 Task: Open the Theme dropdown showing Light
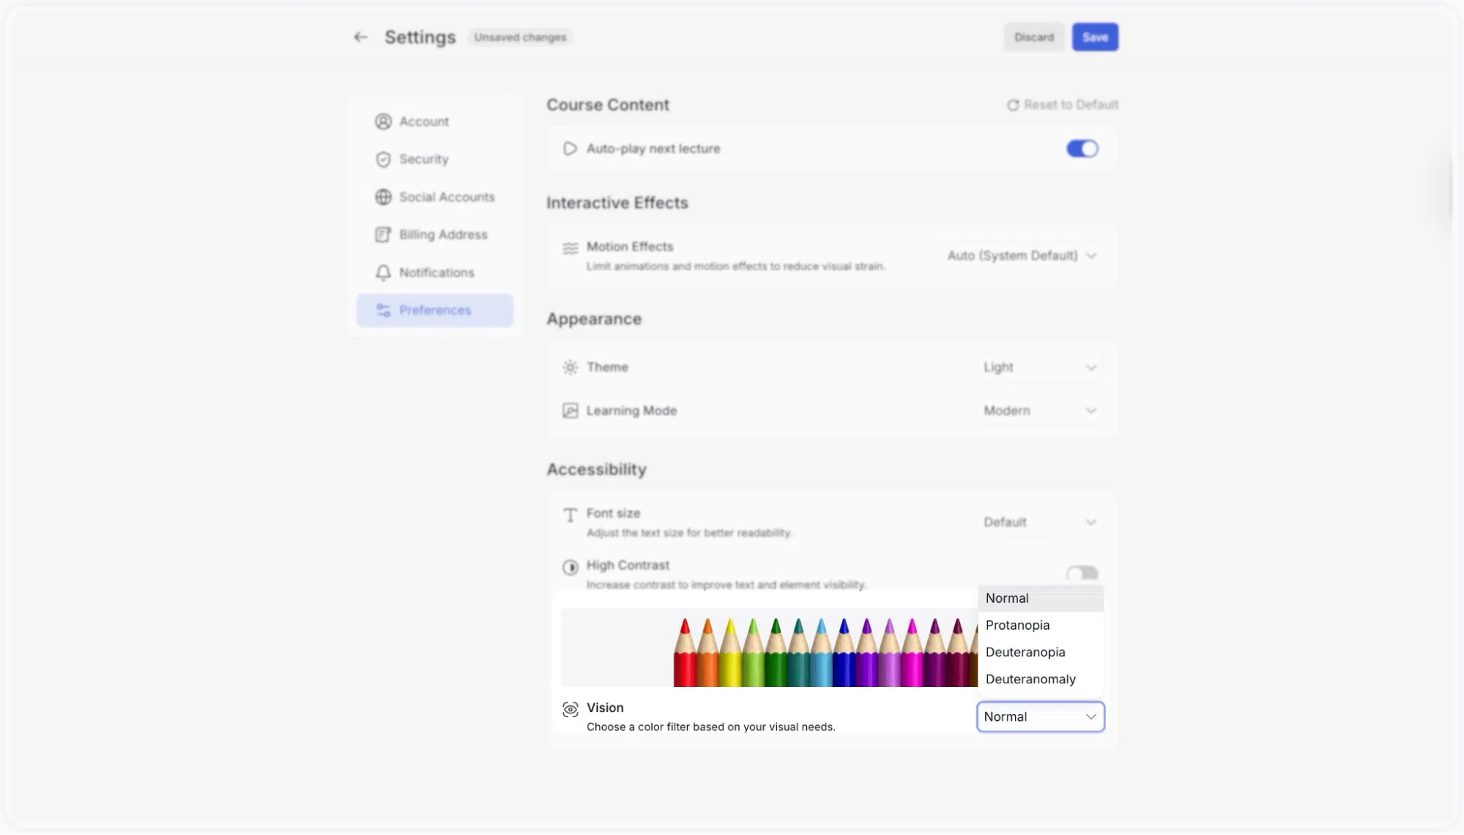coord(1040,368)
